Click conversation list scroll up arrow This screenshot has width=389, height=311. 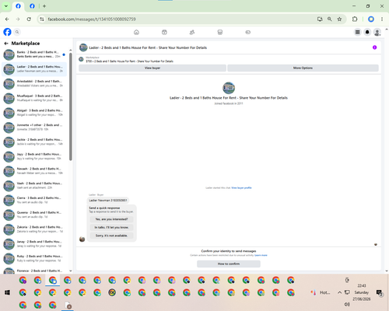coord(71,50)
